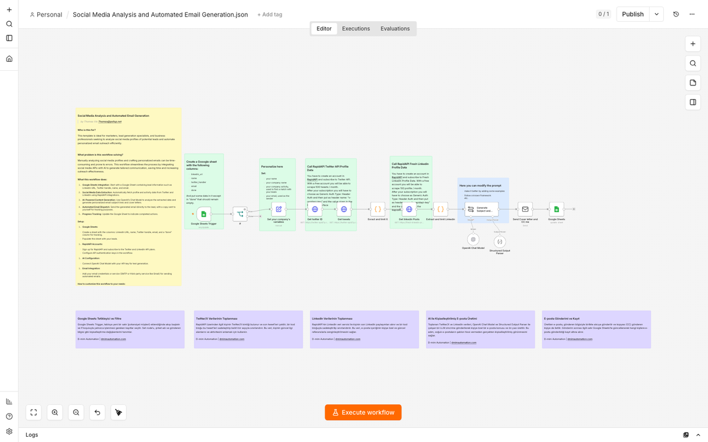Open the insights chart icon in the sidebar

(9, 401)
